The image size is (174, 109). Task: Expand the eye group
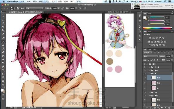coord(150,92)
